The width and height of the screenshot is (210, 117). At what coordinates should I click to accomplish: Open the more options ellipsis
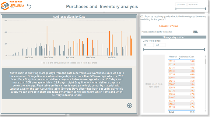(206, 14)
